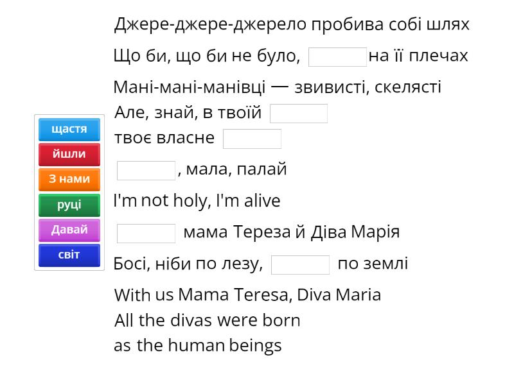Select the blank after 'Але, знай, в твоїй'
The width and height of the screenshot is (514, 385).
tap(299, 114)
